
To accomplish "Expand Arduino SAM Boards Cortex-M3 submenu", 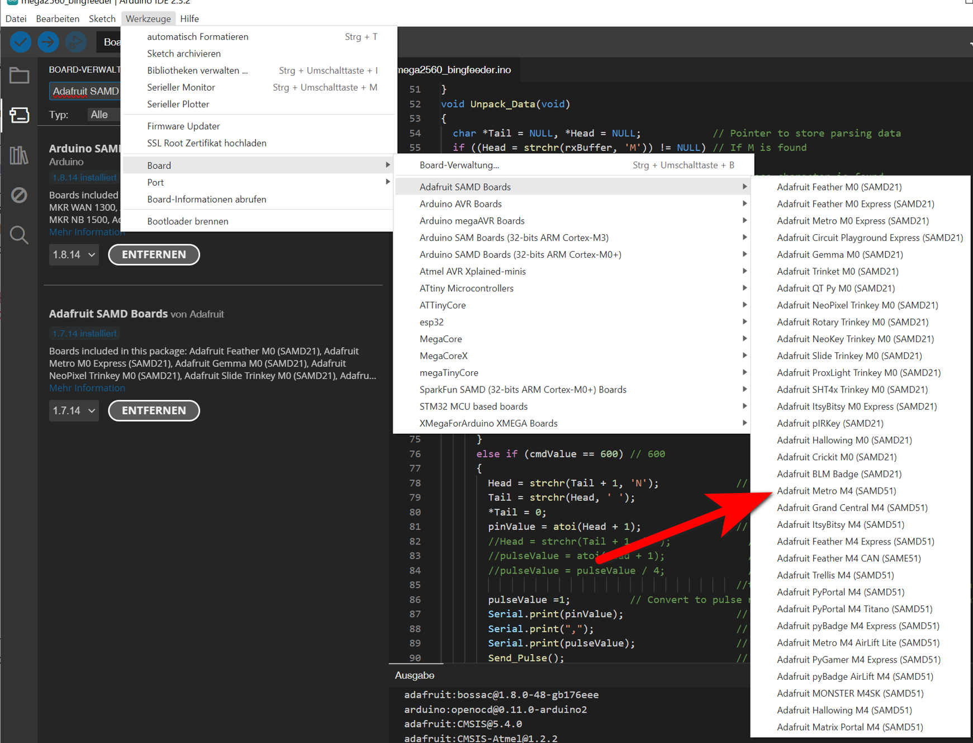I will click(573, 238).
